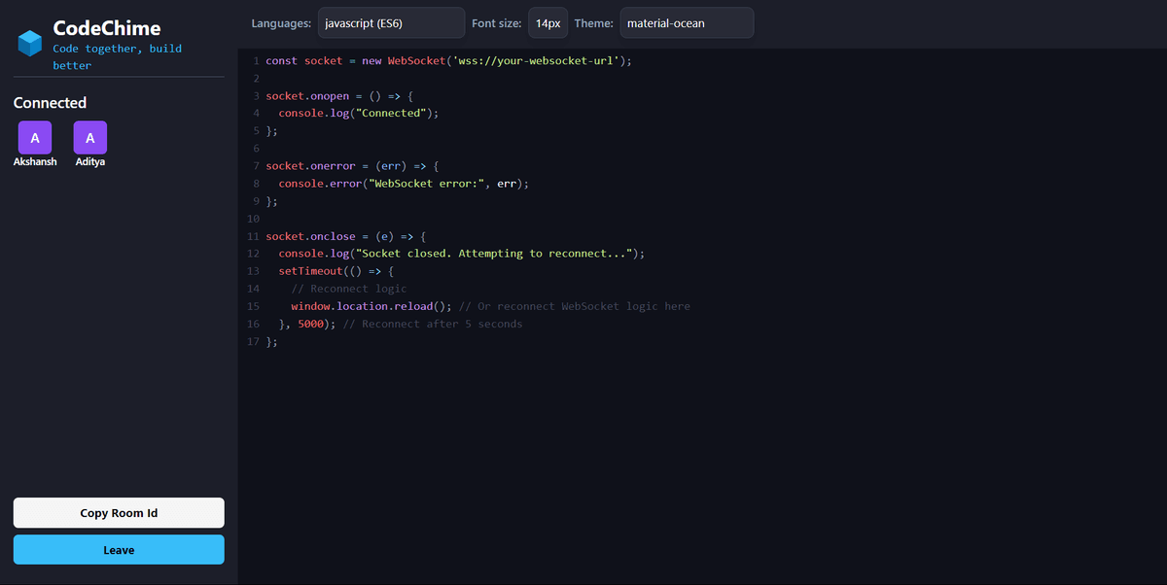The width and height of the screenshot is (1167, 585).
Task: Select Akshansh's purple avatar
Action: [x=35, y=137]
